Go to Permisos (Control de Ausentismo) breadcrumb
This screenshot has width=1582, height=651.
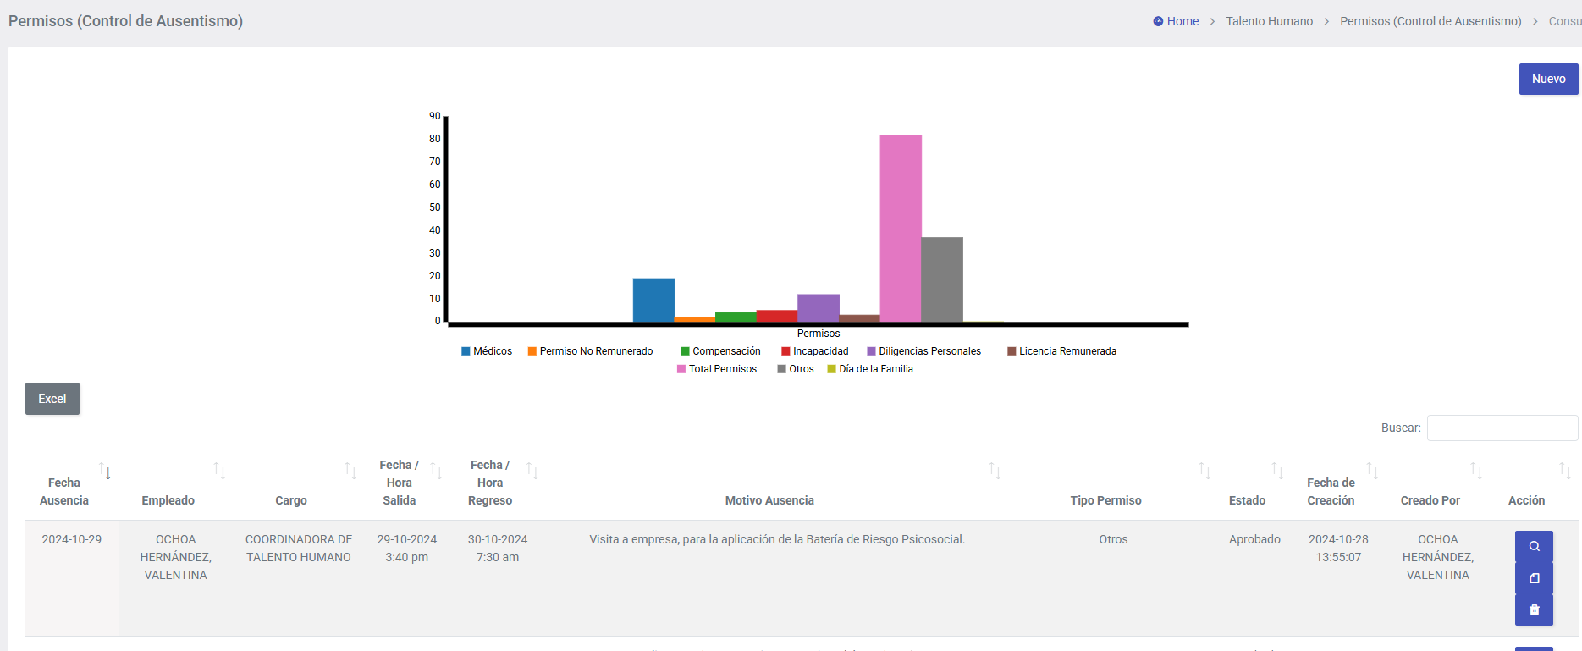point(1430,21)
